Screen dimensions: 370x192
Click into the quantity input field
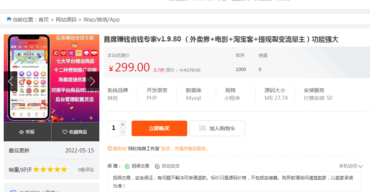pos(113,128)
